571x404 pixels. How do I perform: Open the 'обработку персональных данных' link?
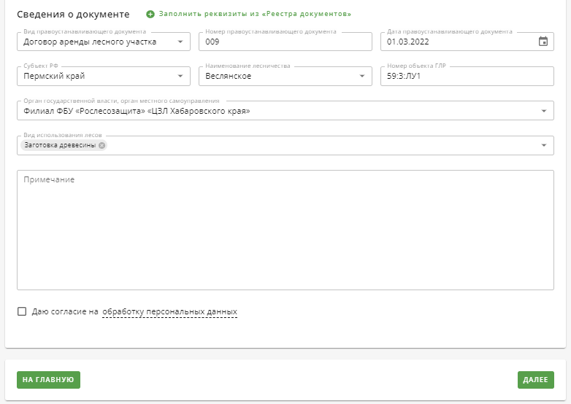pos(169,311)
